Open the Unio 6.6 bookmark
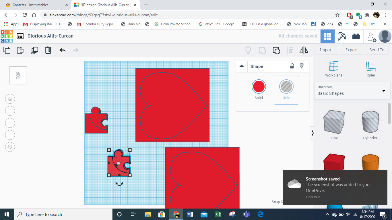 pos(131,24)
